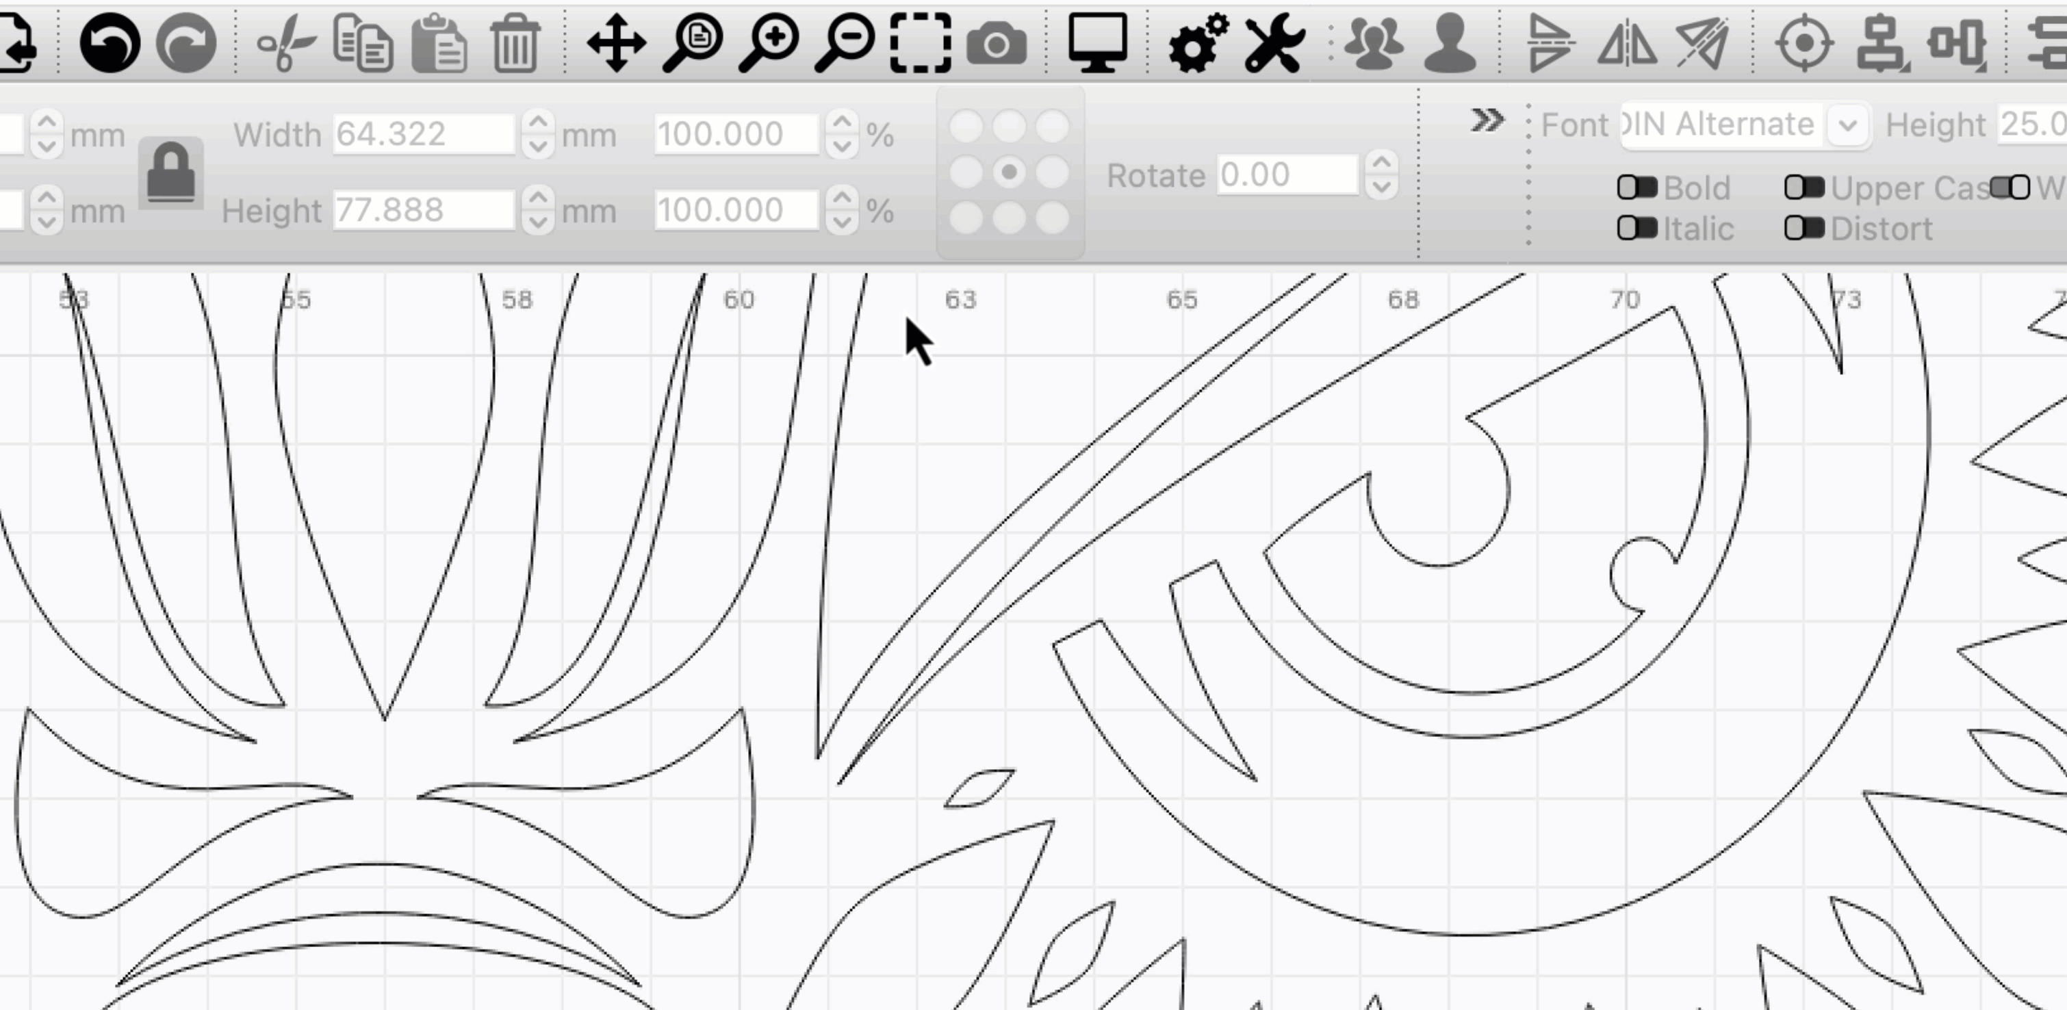Image resolution: width=2067 pixels, height=1010 pixels.
Task: Open device settings with crossed tools icon
Action: pyautogui.click(x=1274, y=43)
